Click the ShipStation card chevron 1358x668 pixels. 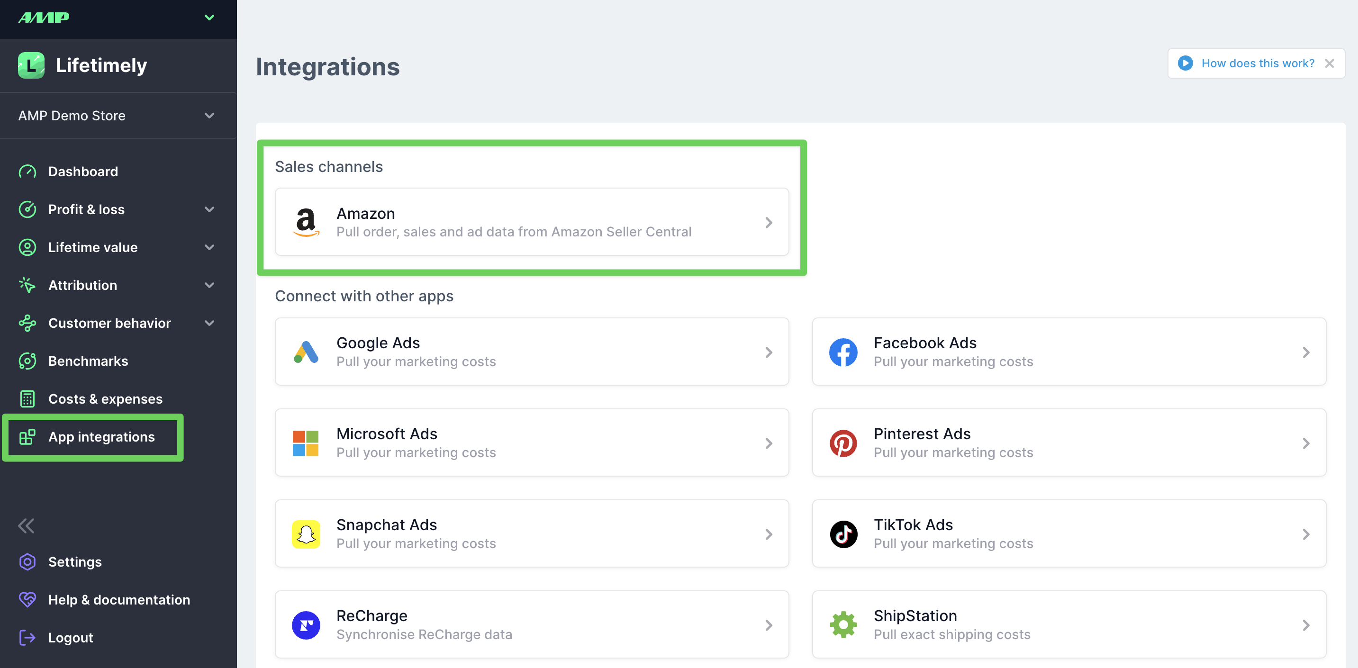point(1306,625)
